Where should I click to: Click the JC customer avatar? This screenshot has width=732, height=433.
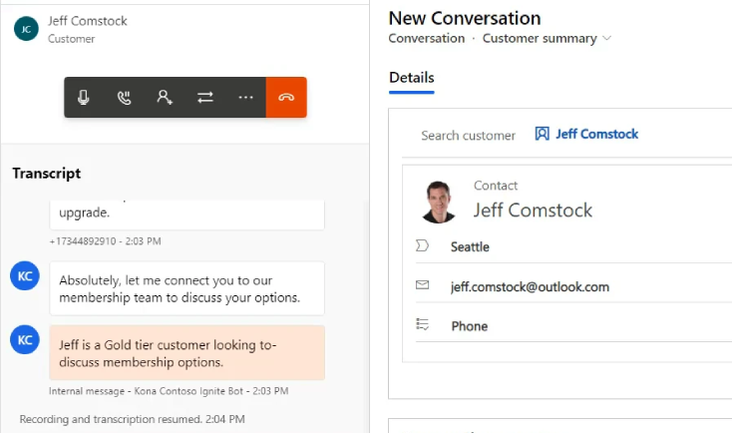tap(26, 29)
